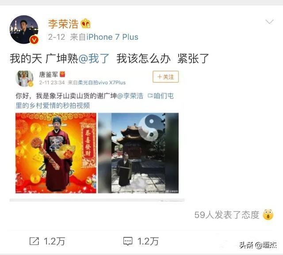Open the @我了 mention link
Screen dimensions: 283x255
94,59
